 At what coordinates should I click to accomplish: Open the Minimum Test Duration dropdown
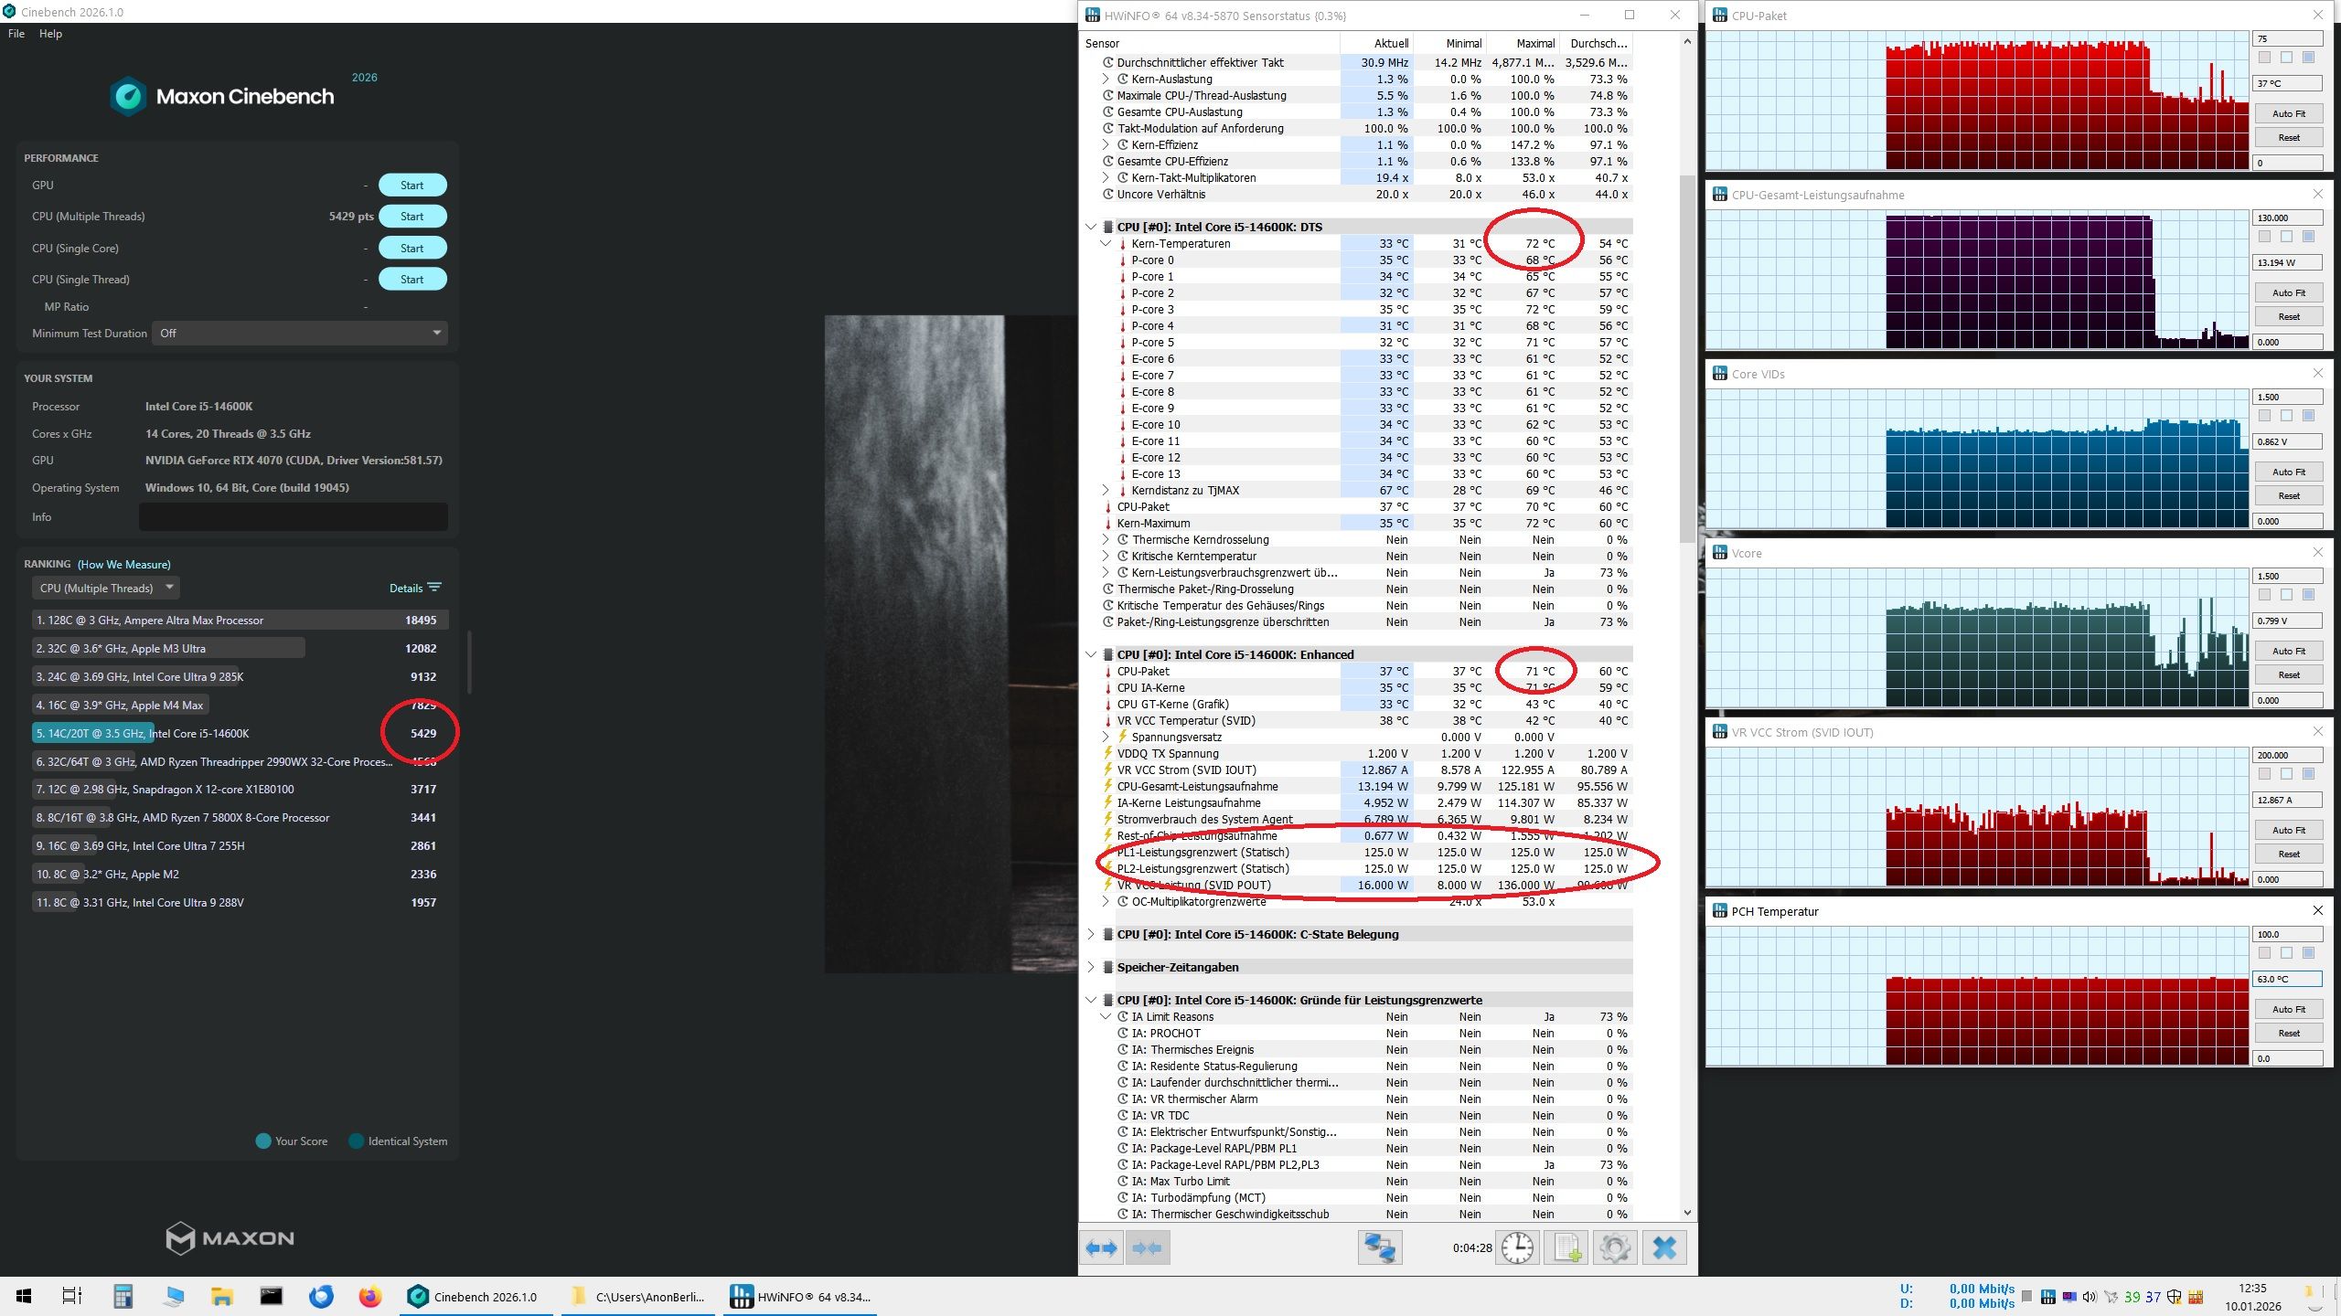(x=300, y=333)
